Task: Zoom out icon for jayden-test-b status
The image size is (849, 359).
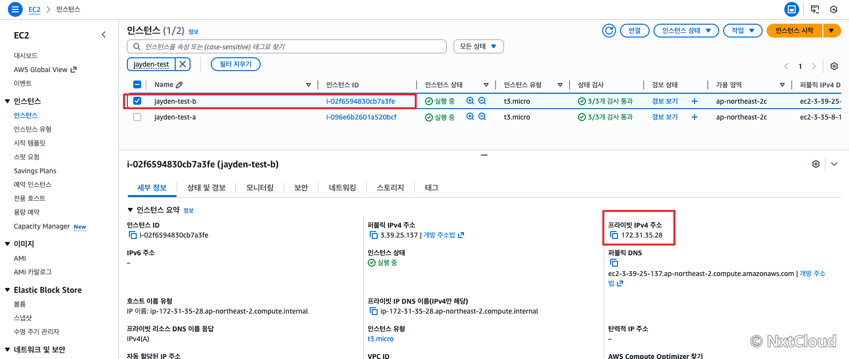Action: [x=482, y=101]
